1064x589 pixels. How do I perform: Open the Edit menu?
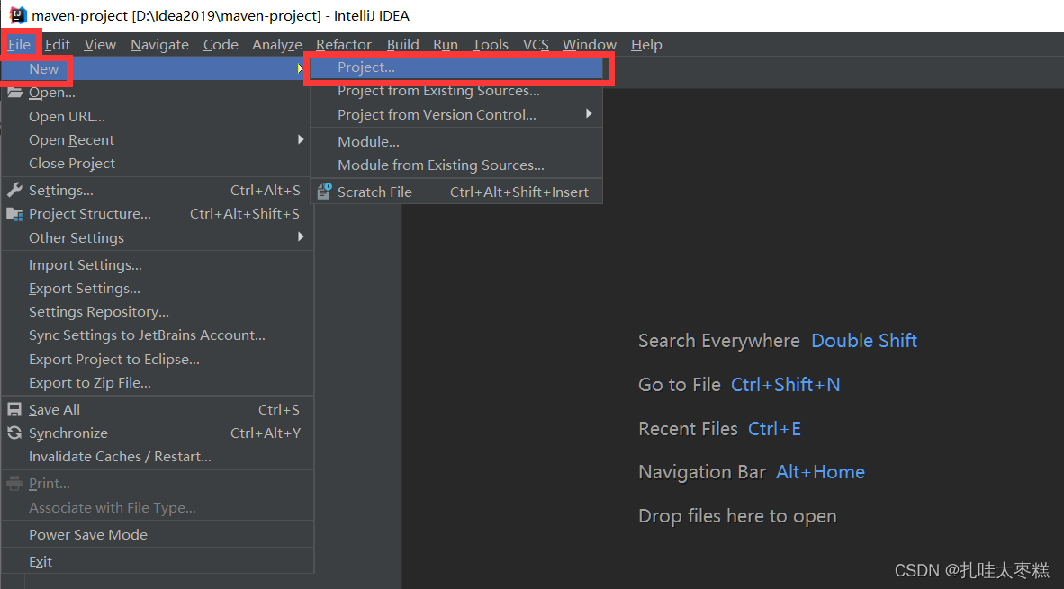[x=58, y=45]
